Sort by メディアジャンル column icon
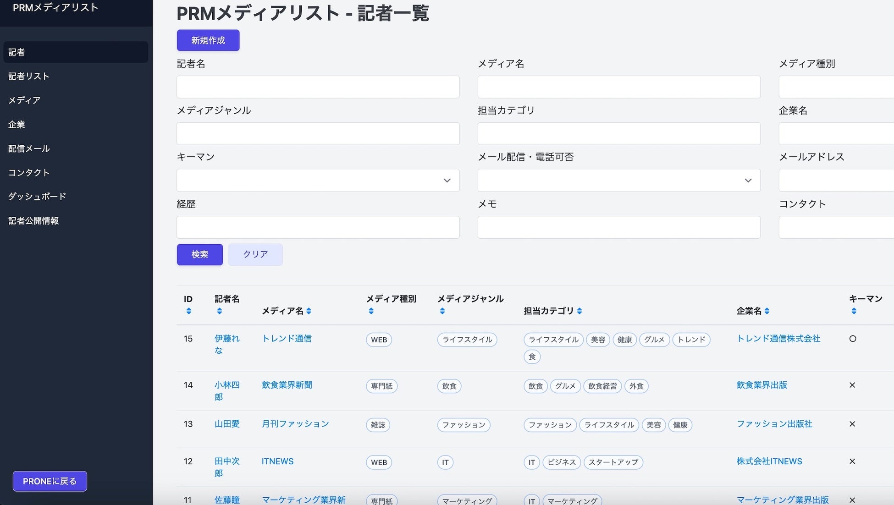The width and height of the screenshot is (894, 505). [442, 311]
